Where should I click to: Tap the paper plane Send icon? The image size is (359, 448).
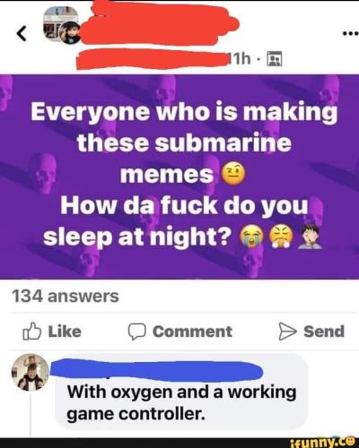[x=287, y=332]
